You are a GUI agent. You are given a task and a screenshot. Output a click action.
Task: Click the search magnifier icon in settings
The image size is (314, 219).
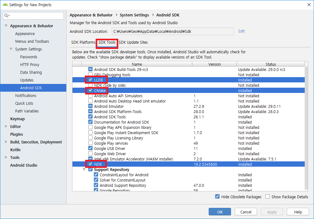(7, 15)
